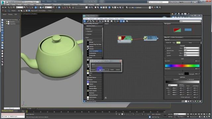
Task: Click the Play Animation button in playback controls
Action: pos(193,114)
